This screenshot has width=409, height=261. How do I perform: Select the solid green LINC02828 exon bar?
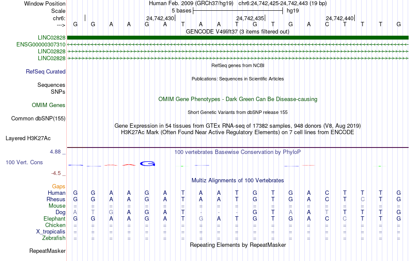[x=238, y=38]
